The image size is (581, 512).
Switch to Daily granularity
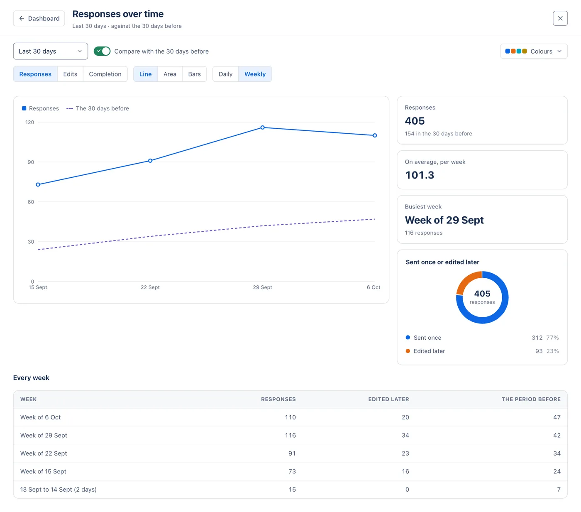(x=225, y=74)
